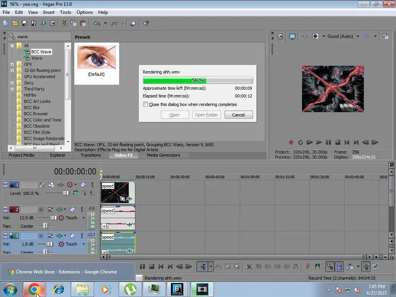This screenshot has width=396, height=297.
Task: Open the BCC Art Looks folder
Action: (x=37, y=101)
